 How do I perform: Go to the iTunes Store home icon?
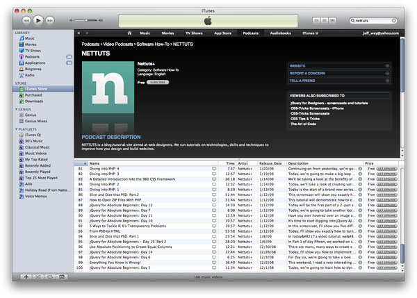tap(129, 33)
